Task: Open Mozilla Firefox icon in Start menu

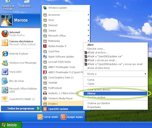Action: [x=5, y=34]
